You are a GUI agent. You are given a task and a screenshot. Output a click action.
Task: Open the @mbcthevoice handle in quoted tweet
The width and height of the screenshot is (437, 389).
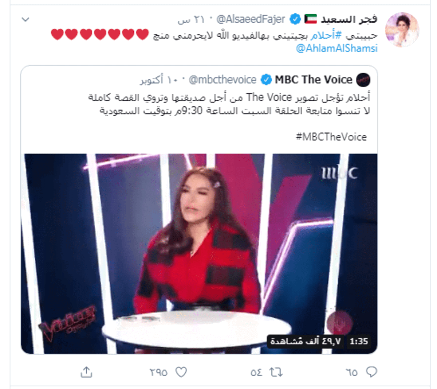pos(223,79)
